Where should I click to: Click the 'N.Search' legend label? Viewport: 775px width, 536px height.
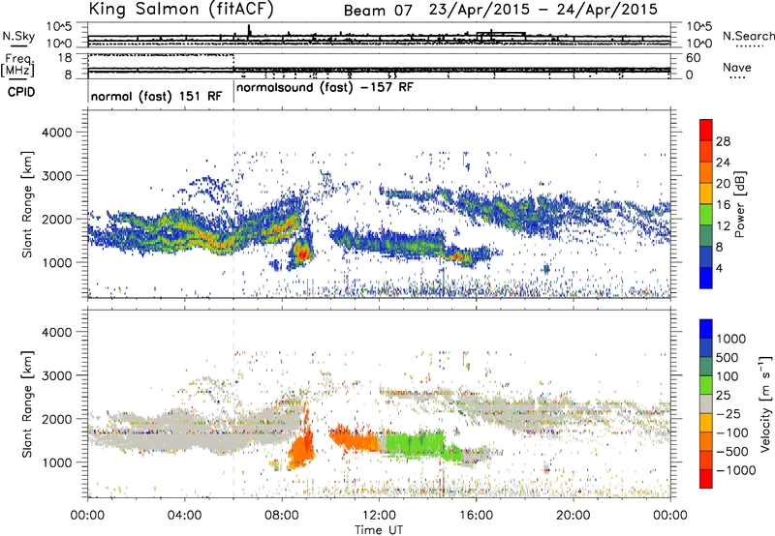pos(748,36)
